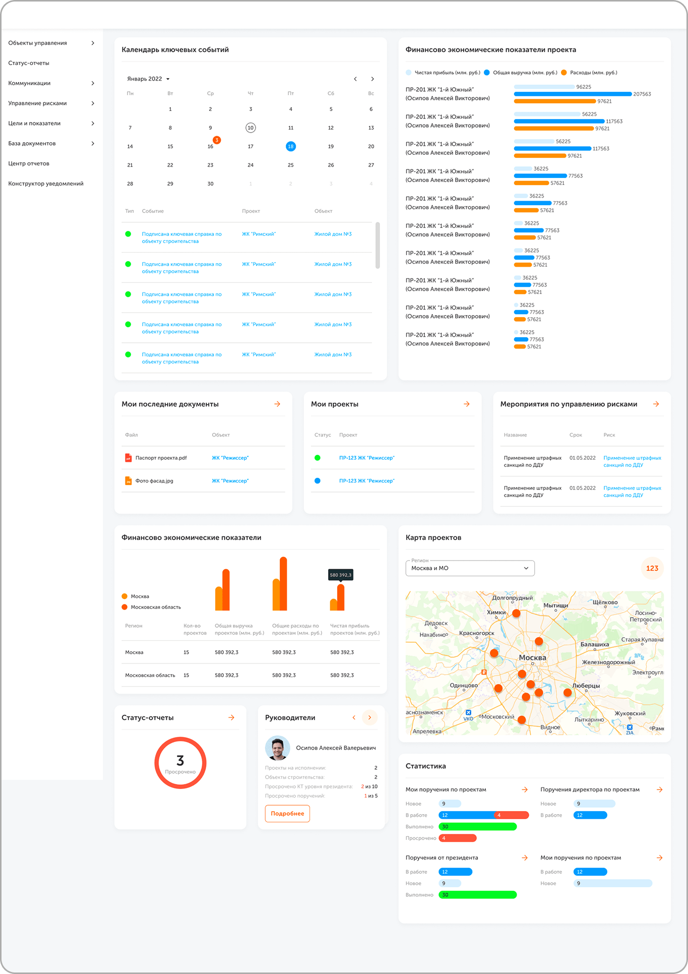Show previous manager in Руководители card
Screen dimensions: 688x974
pos(354,717)
